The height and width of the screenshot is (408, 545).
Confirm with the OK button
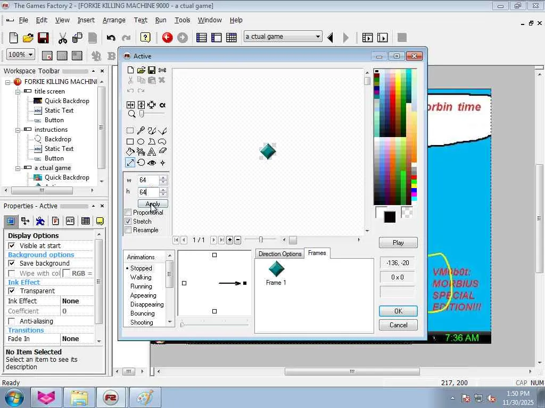tap(398, 311)
